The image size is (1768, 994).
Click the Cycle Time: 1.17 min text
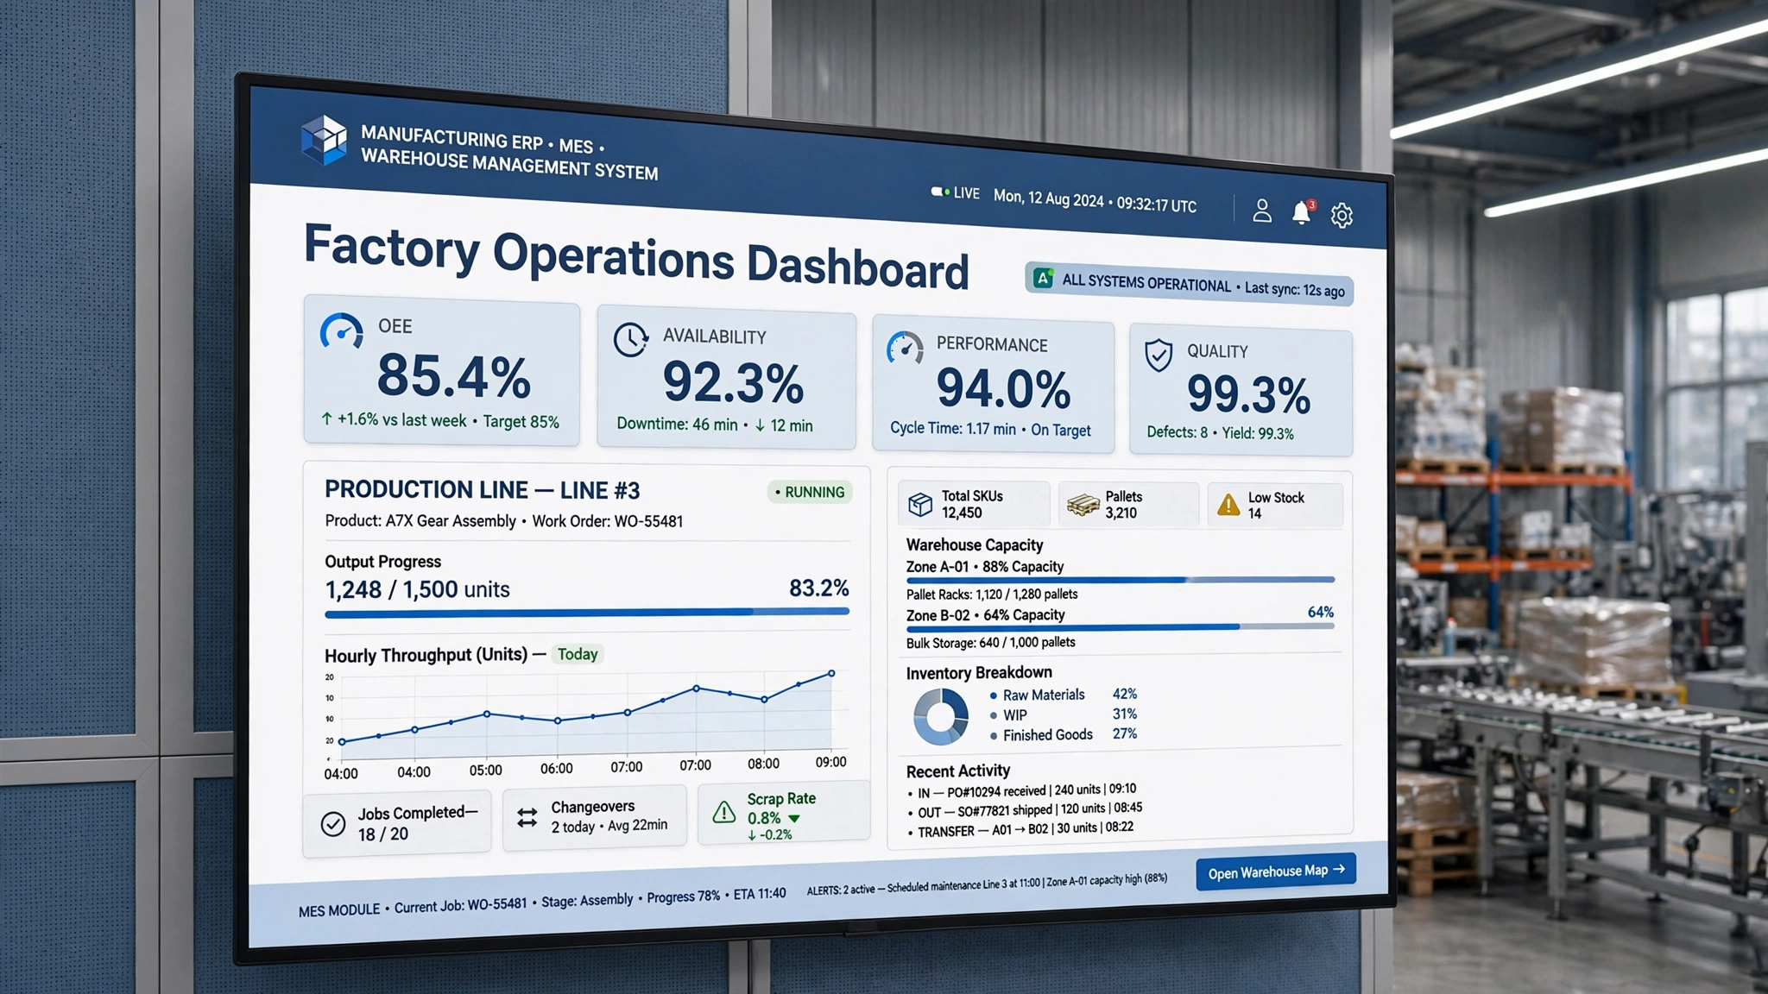tap(952, 428)
